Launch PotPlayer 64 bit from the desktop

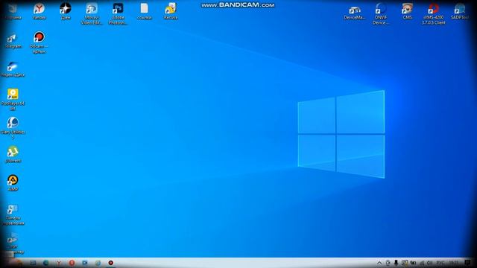click(13, 99)
